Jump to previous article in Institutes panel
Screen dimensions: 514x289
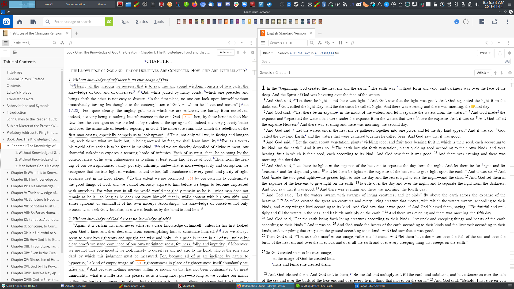[x=238, y=52]
